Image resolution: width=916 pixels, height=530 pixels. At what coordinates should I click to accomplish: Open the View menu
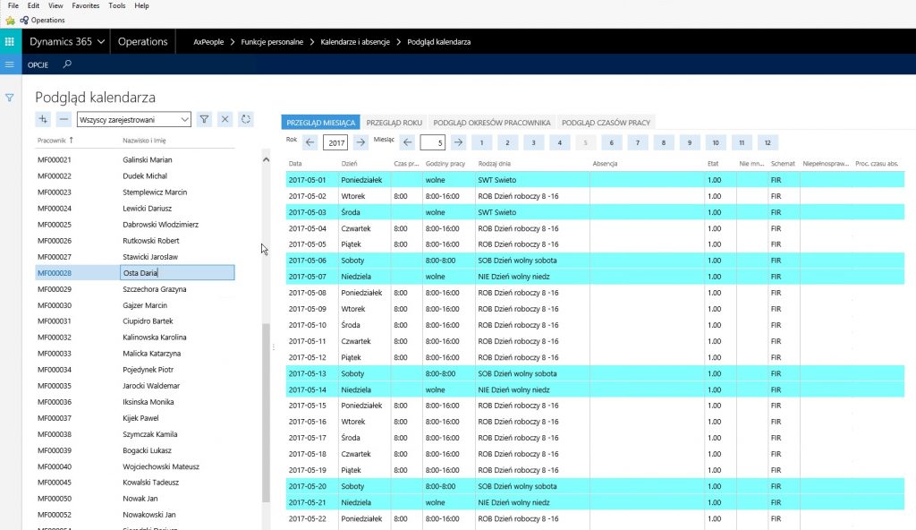(x=55, y=5)
